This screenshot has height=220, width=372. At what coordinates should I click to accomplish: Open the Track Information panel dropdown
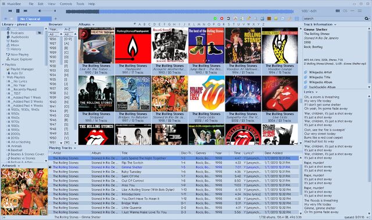tap(320, 24)
